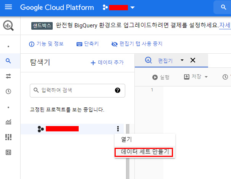The width and height of the screenshot is (231, 179).
Task: Open scheduled queries clock icon in sidebar
Action: [8, 91]
